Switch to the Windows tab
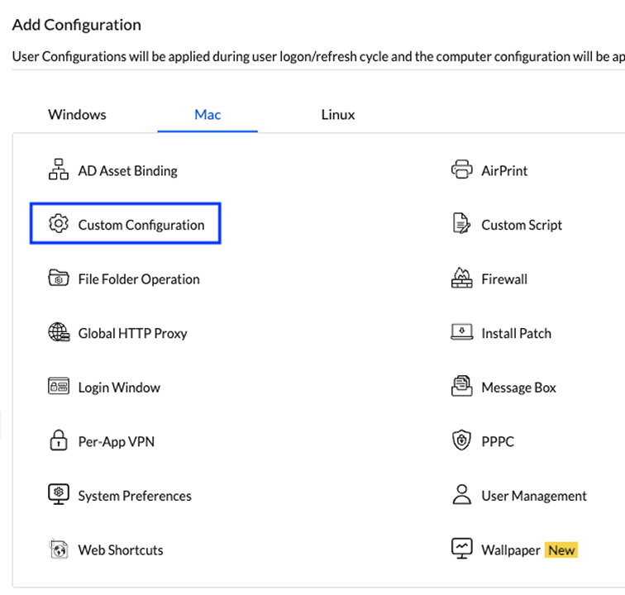625x595 pixels. point(77,115)
